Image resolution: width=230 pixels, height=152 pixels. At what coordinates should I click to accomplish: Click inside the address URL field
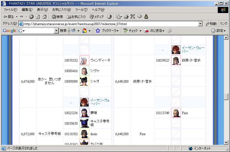point(111,24)
